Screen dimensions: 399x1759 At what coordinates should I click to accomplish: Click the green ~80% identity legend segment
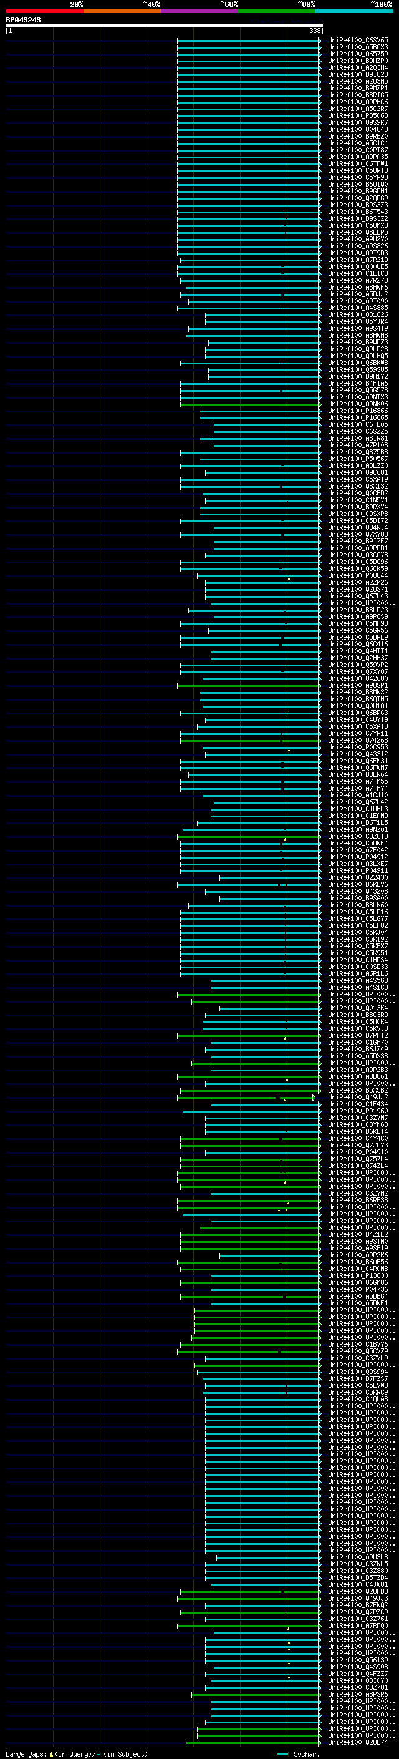(277, 11)
